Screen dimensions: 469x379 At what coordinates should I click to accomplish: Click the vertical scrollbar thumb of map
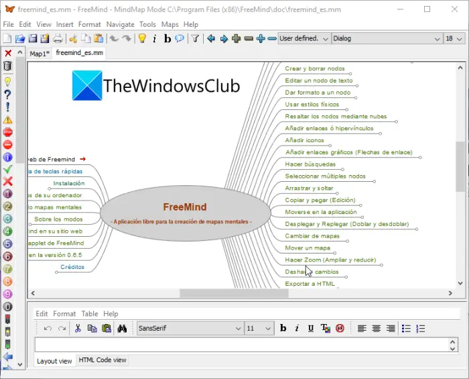click(460, 166)
